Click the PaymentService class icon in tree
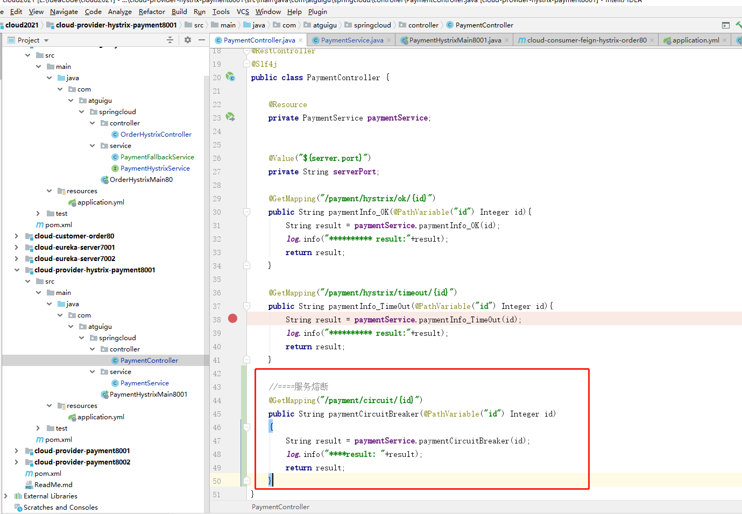This screenshot has height=514, width=742. pyautogui.click(x=115, y=383)
